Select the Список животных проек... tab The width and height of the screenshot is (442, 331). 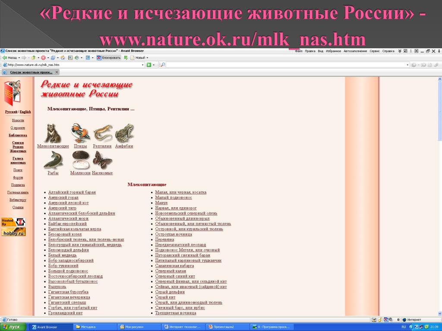click(x=31, y=72)
